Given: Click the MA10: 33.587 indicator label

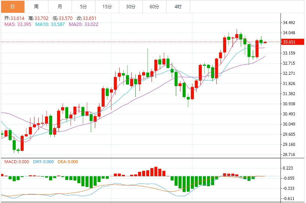Looking at the screenshot, I should (50, 24).
